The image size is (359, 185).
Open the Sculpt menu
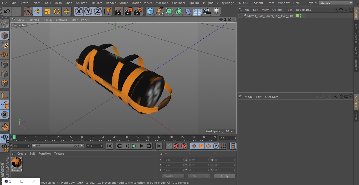coord(123,3)
